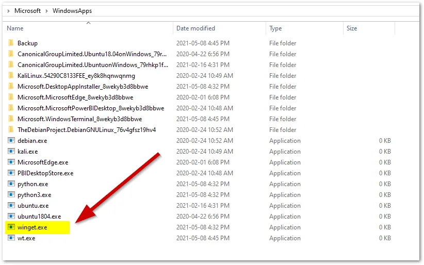Click the File folder type for Microsoft.WindowsTerminal

283,119
